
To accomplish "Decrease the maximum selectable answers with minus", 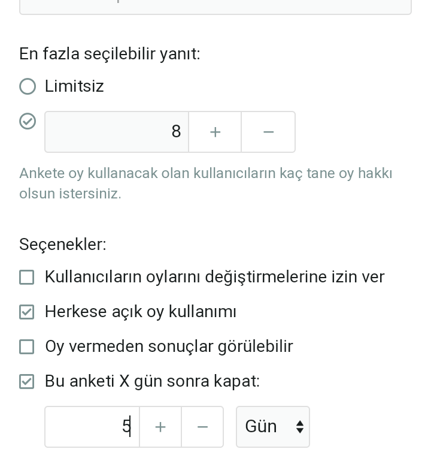I will pos(268,132).
